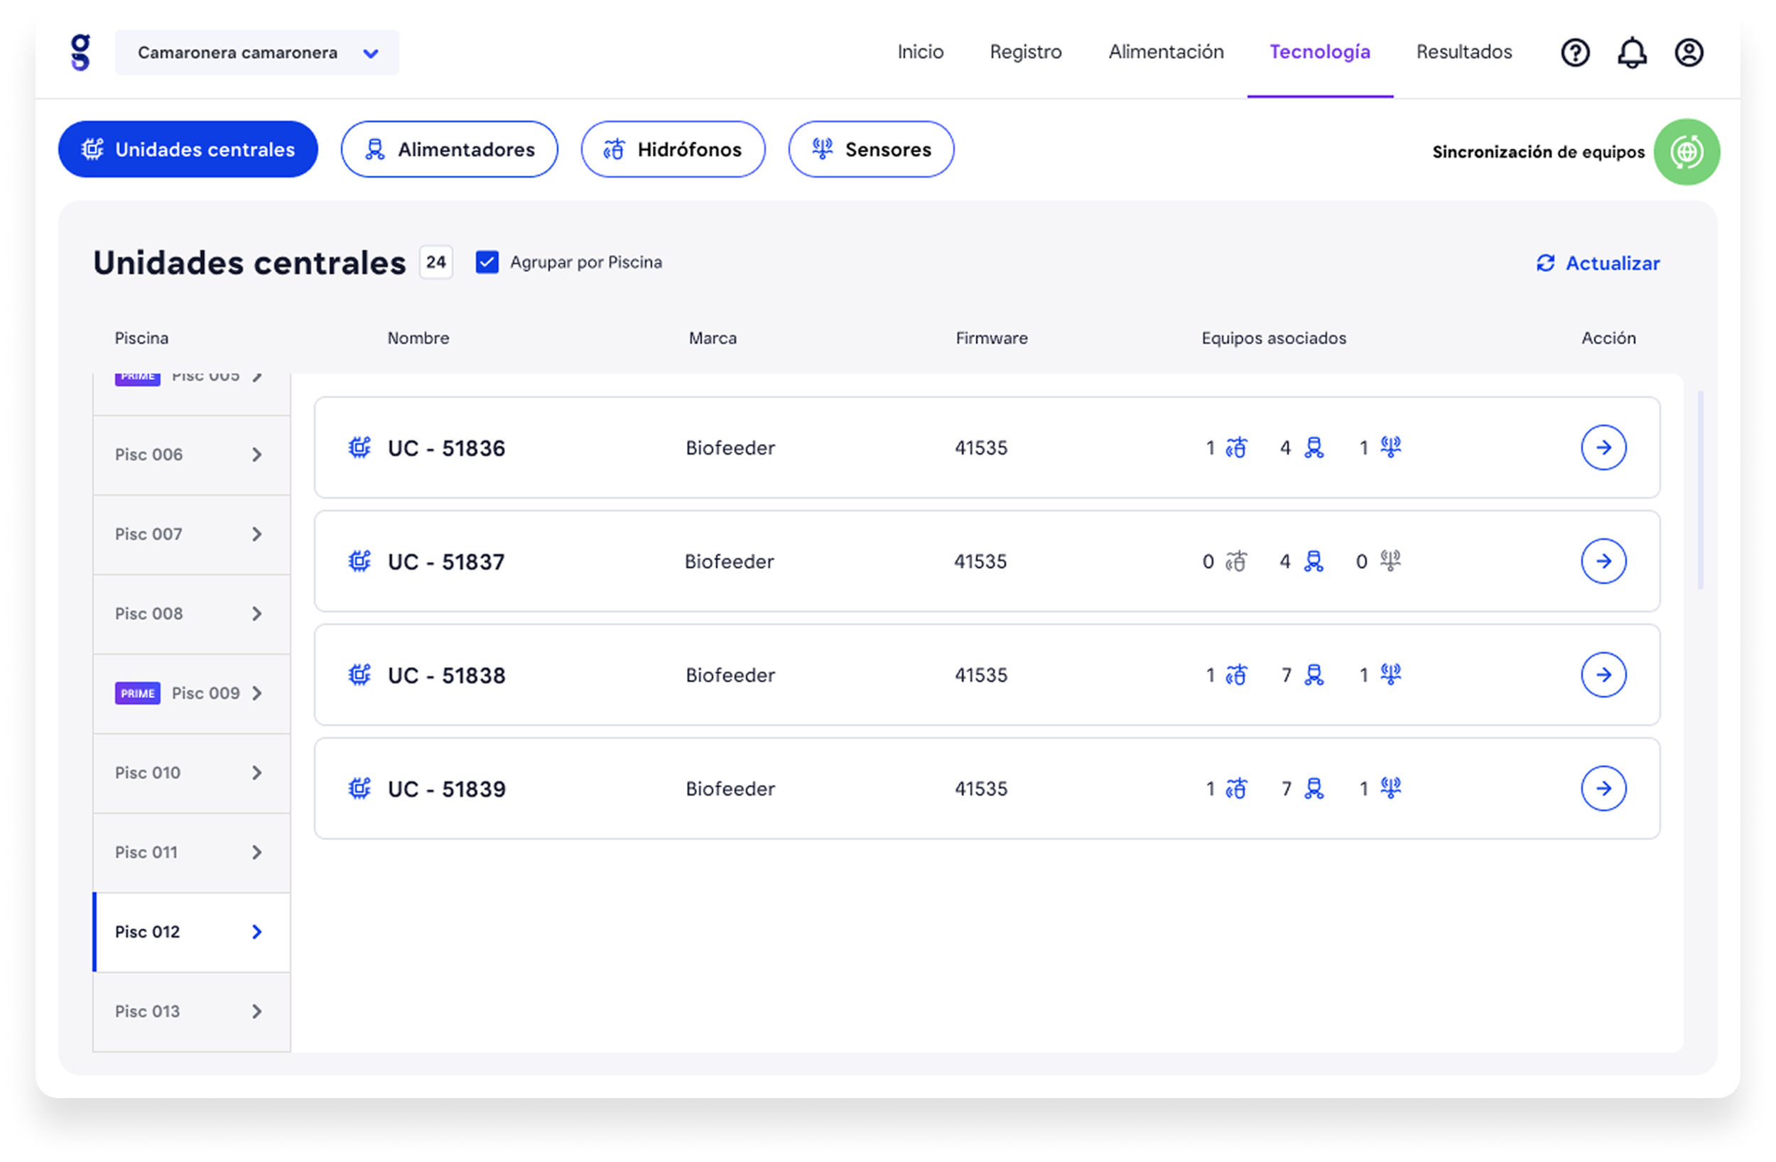Click the hydrophone icon in UC - 51838 row
Screen dimensions: 1776x1162
point(1235,675)
